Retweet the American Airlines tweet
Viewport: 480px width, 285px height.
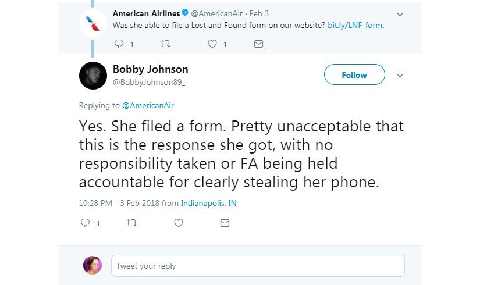click(165, 44)
